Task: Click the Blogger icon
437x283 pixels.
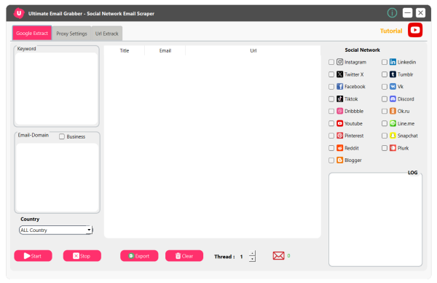Action: pos(339,160)
